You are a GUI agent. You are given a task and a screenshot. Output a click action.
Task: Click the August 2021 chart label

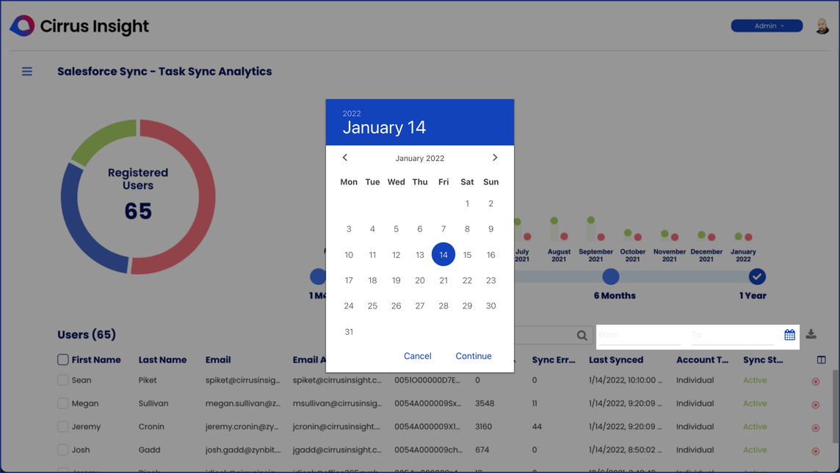pyautogui.click(x=559, y=256)
